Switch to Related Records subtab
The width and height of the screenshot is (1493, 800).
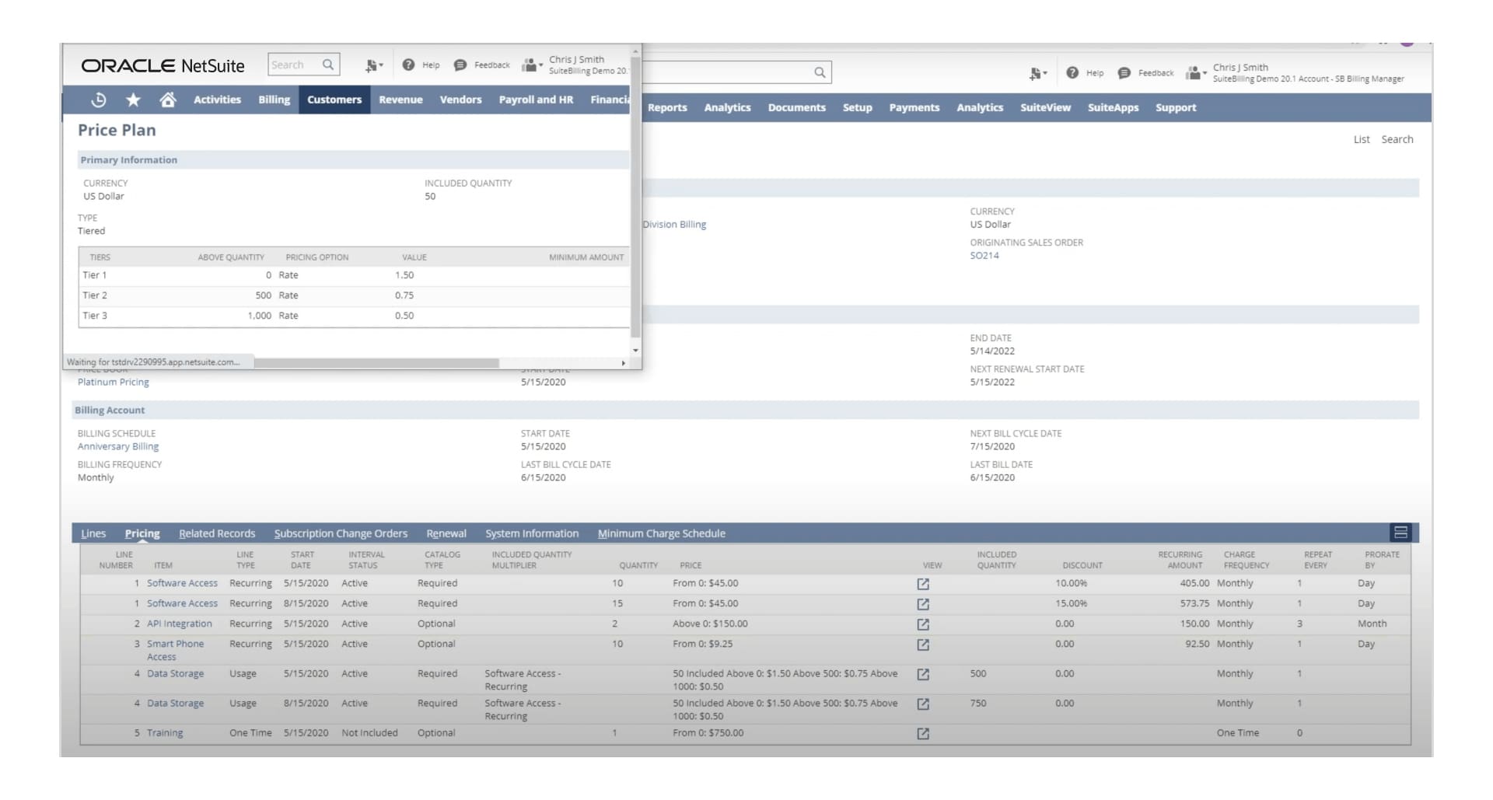click(217, 533)
